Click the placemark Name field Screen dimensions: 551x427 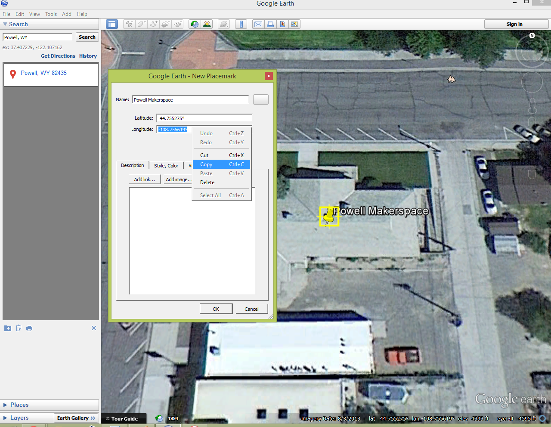coord(190,99)
